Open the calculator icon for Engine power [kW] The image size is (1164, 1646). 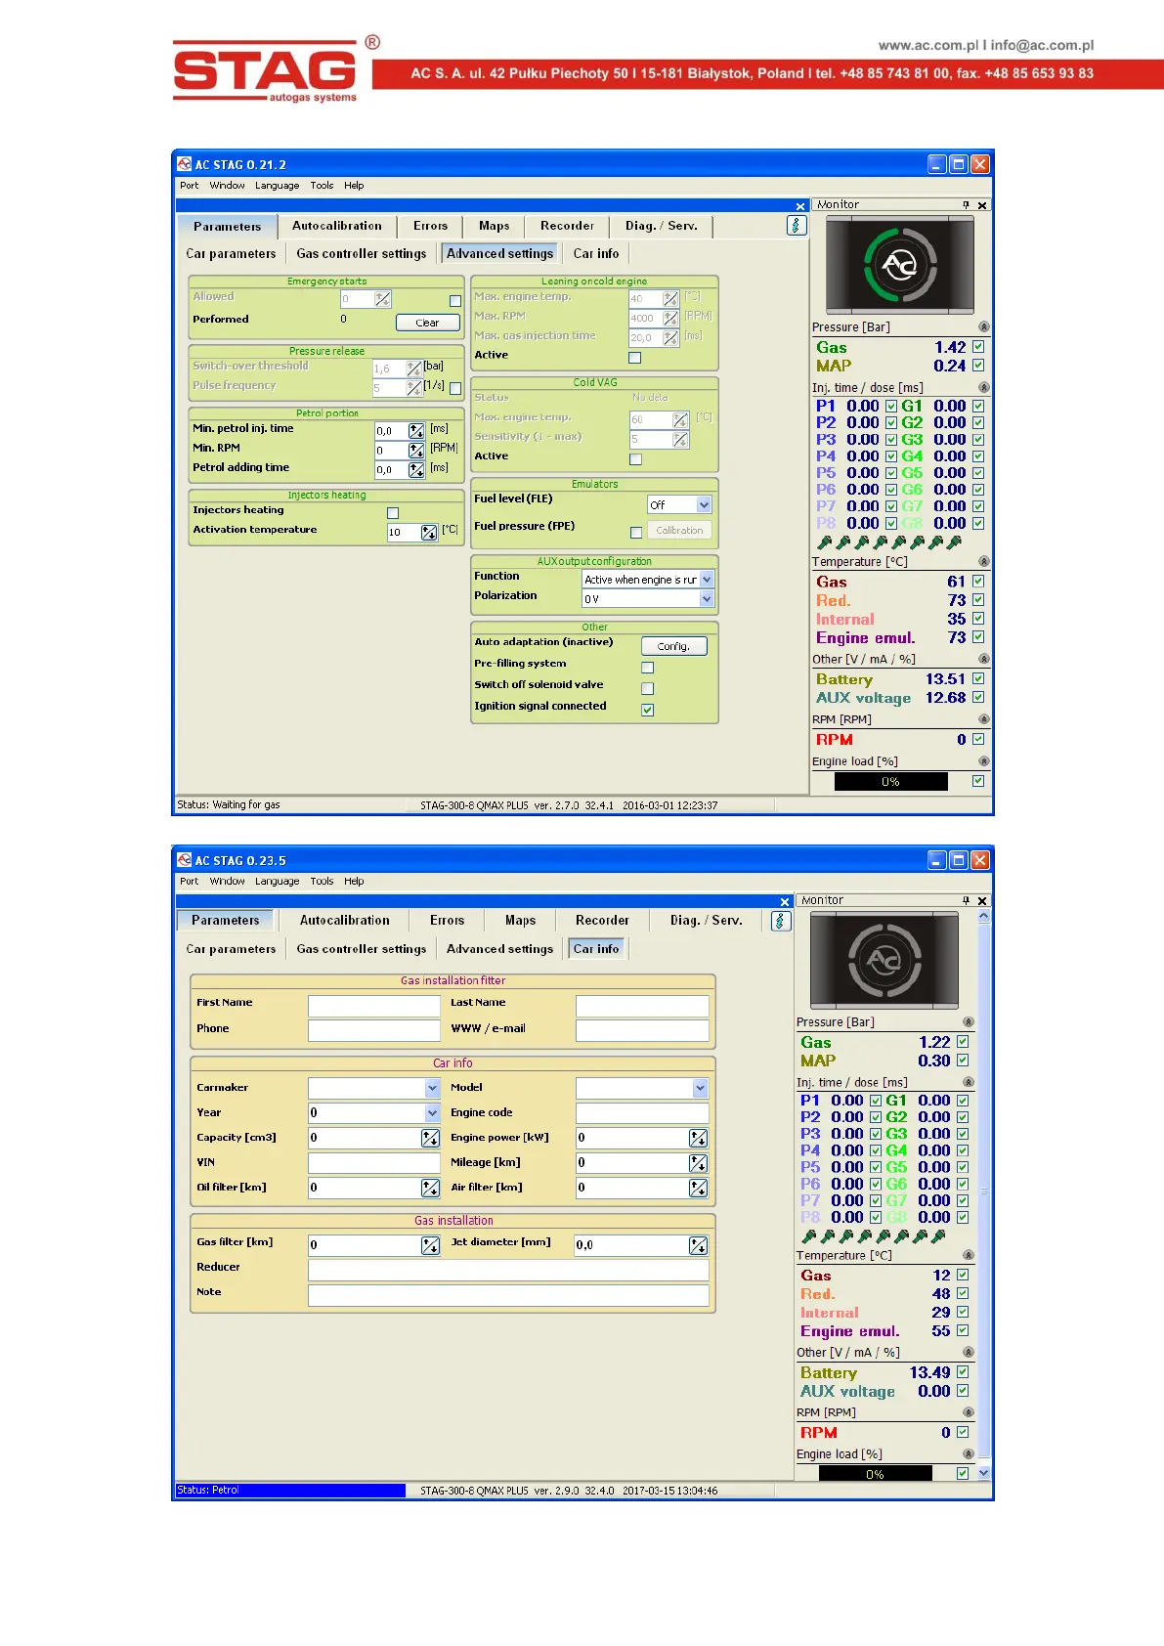click(698, 1138)
